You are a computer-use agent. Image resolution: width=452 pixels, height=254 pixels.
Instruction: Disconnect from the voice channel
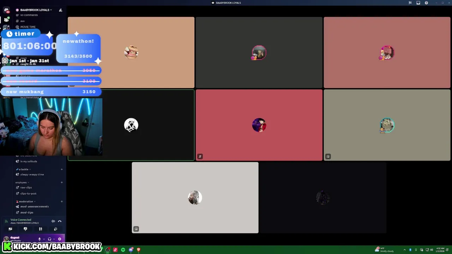point(60,221)
